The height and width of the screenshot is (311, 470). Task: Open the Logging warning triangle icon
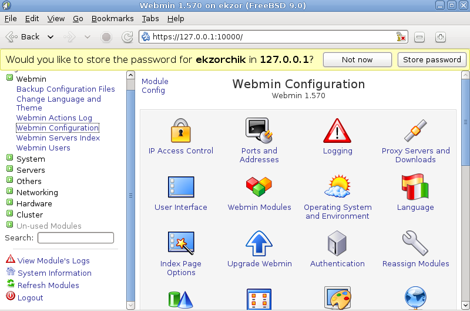pyautogui.click(x=337, y=131)
